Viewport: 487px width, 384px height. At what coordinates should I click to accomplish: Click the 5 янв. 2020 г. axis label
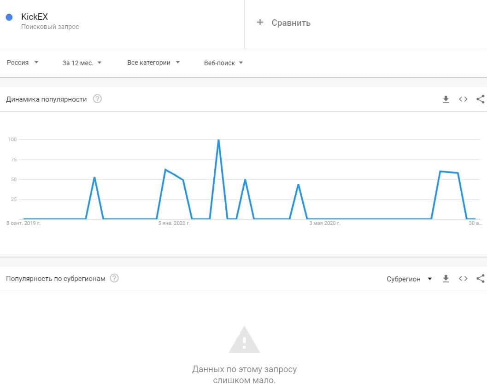pyautogui.click(x=174, y=224)
